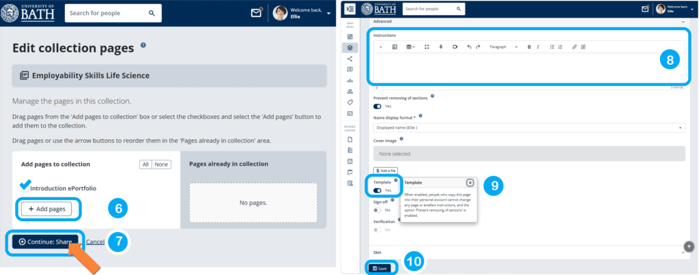Open the calendar journal icon in sidebar

pyautogui.click(x=350, y=161)
